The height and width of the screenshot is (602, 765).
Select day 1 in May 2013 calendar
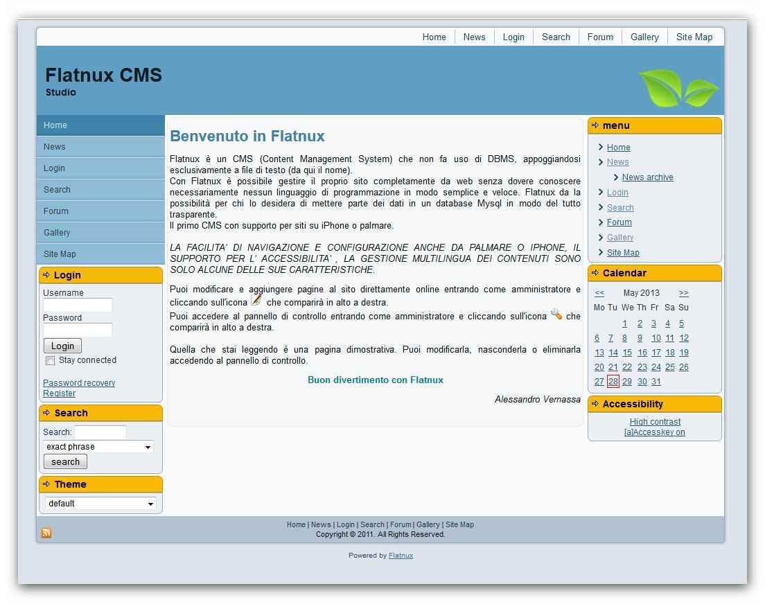pos(624,324)
